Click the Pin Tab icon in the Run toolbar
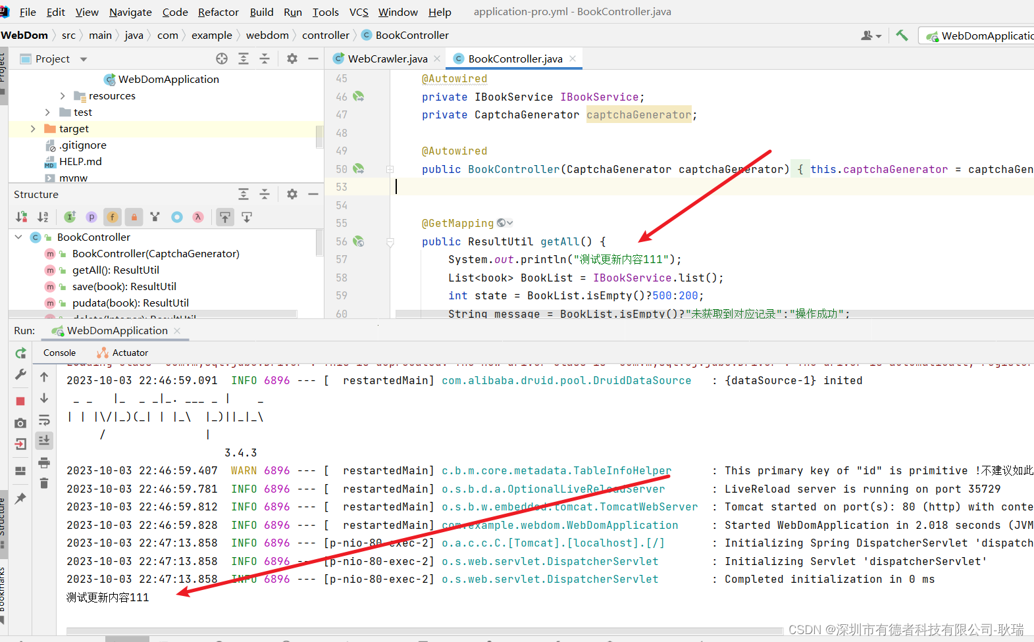Screen dimensions: 1034x642 tap(20, 498)
